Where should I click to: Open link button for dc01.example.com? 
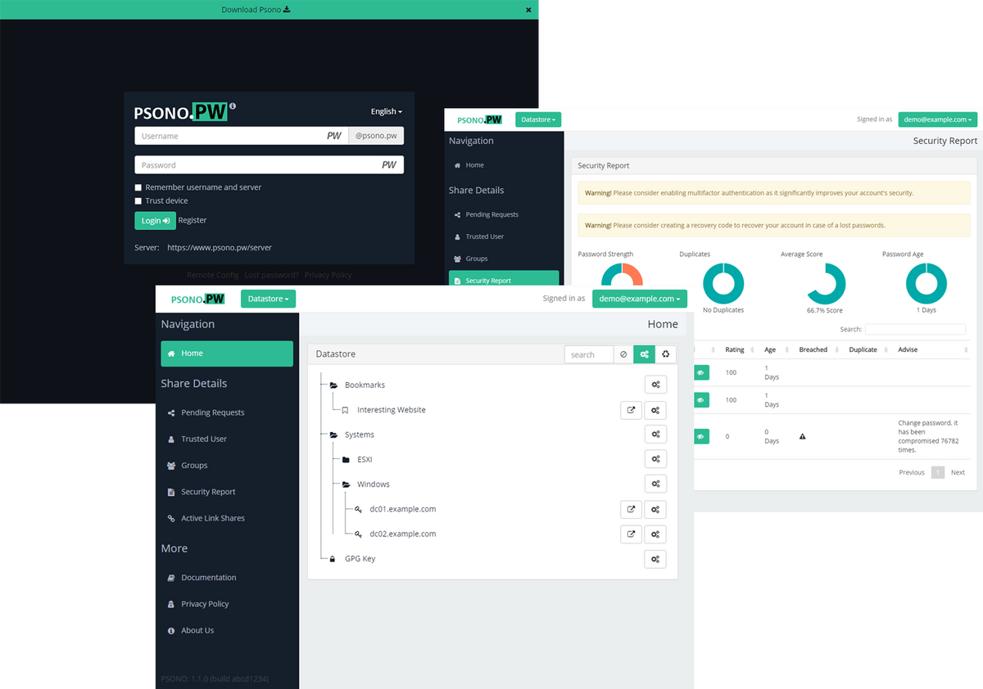pyautogui.click(x=631, y=509)
